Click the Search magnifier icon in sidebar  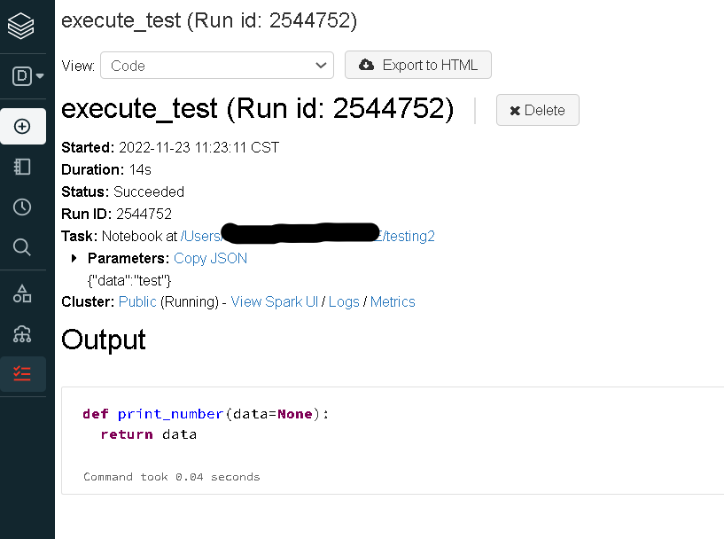23,246
